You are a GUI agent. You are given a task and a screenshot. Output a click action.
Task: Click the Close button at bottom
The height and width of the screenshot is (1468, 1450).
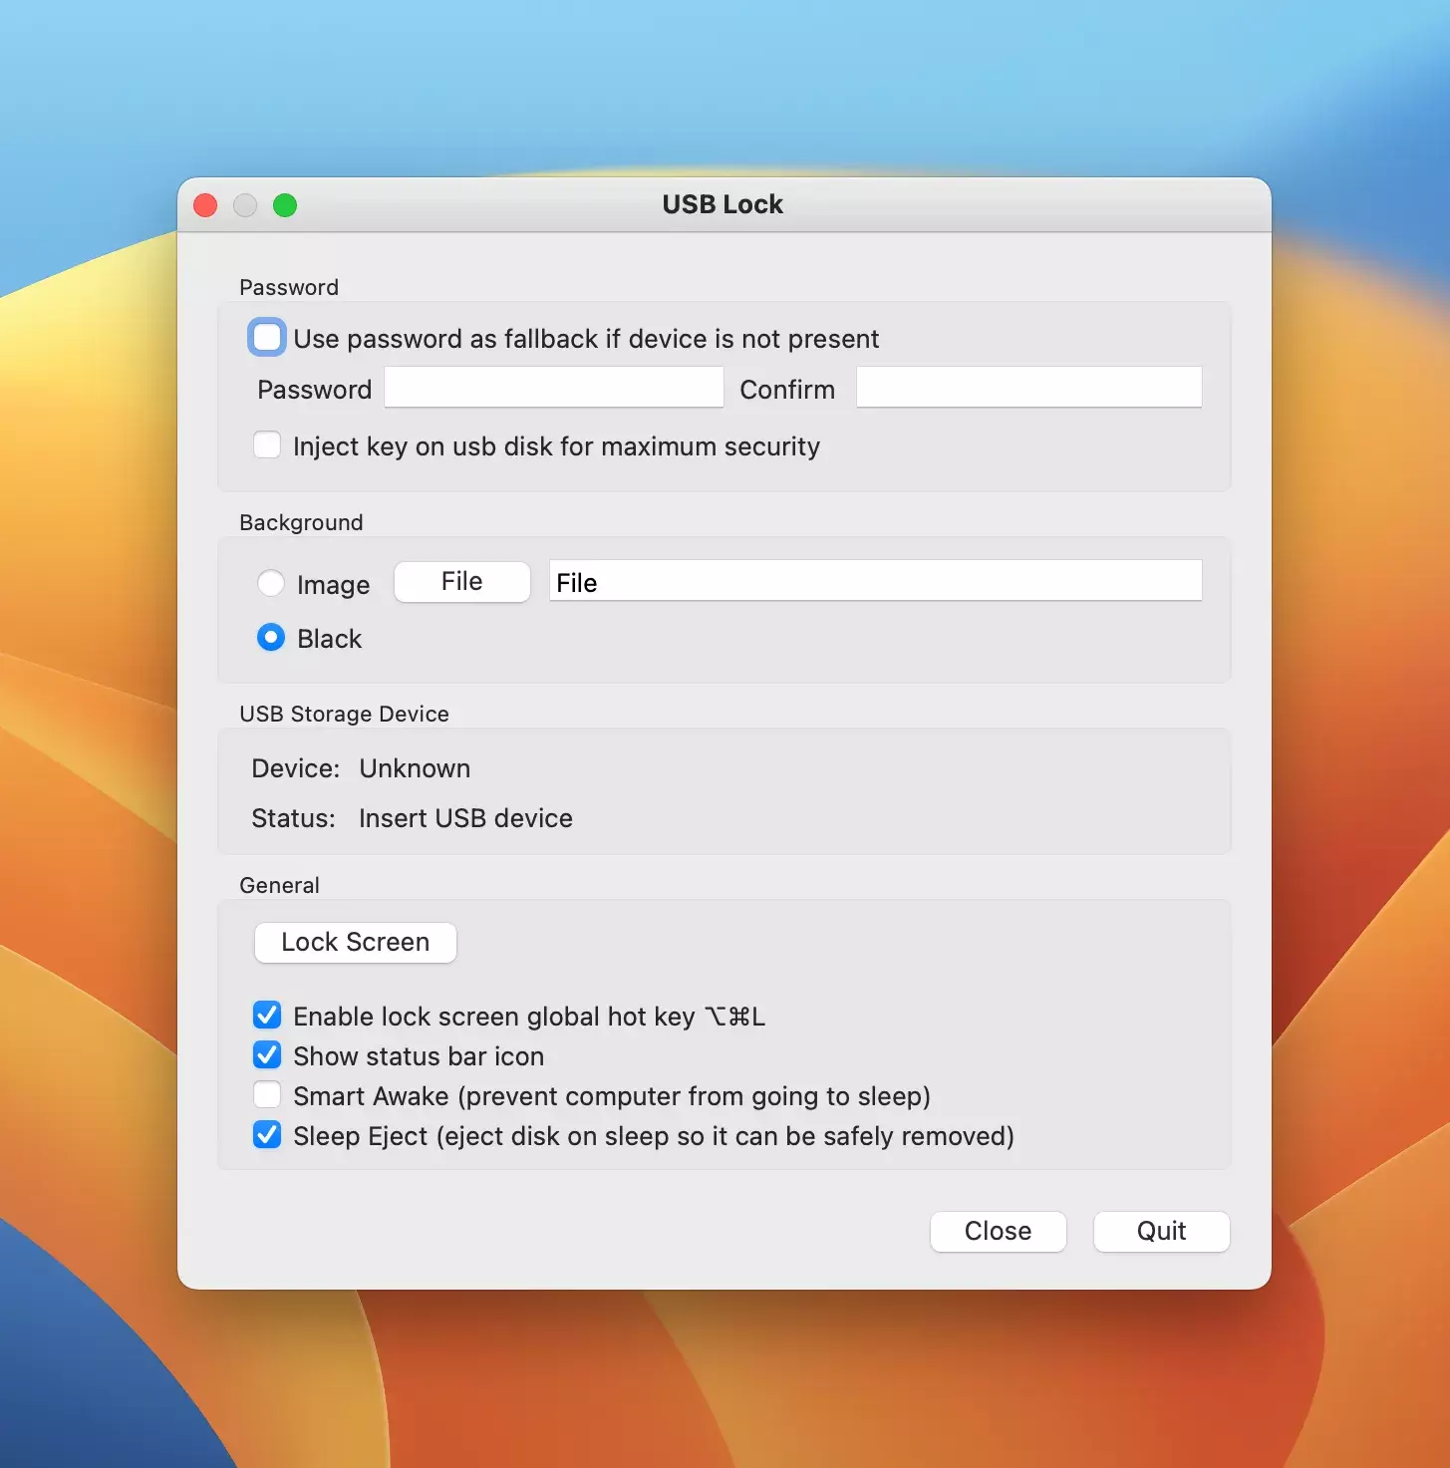[999, 1232]
